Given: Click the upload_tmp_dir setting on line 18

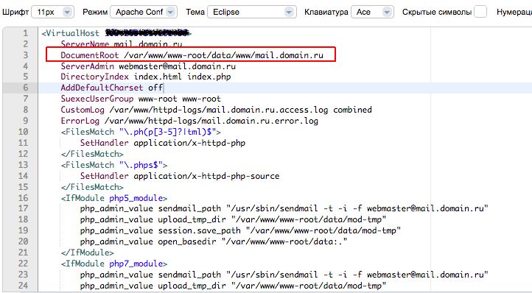Looking at the screenshot, I should coord(233,219).
